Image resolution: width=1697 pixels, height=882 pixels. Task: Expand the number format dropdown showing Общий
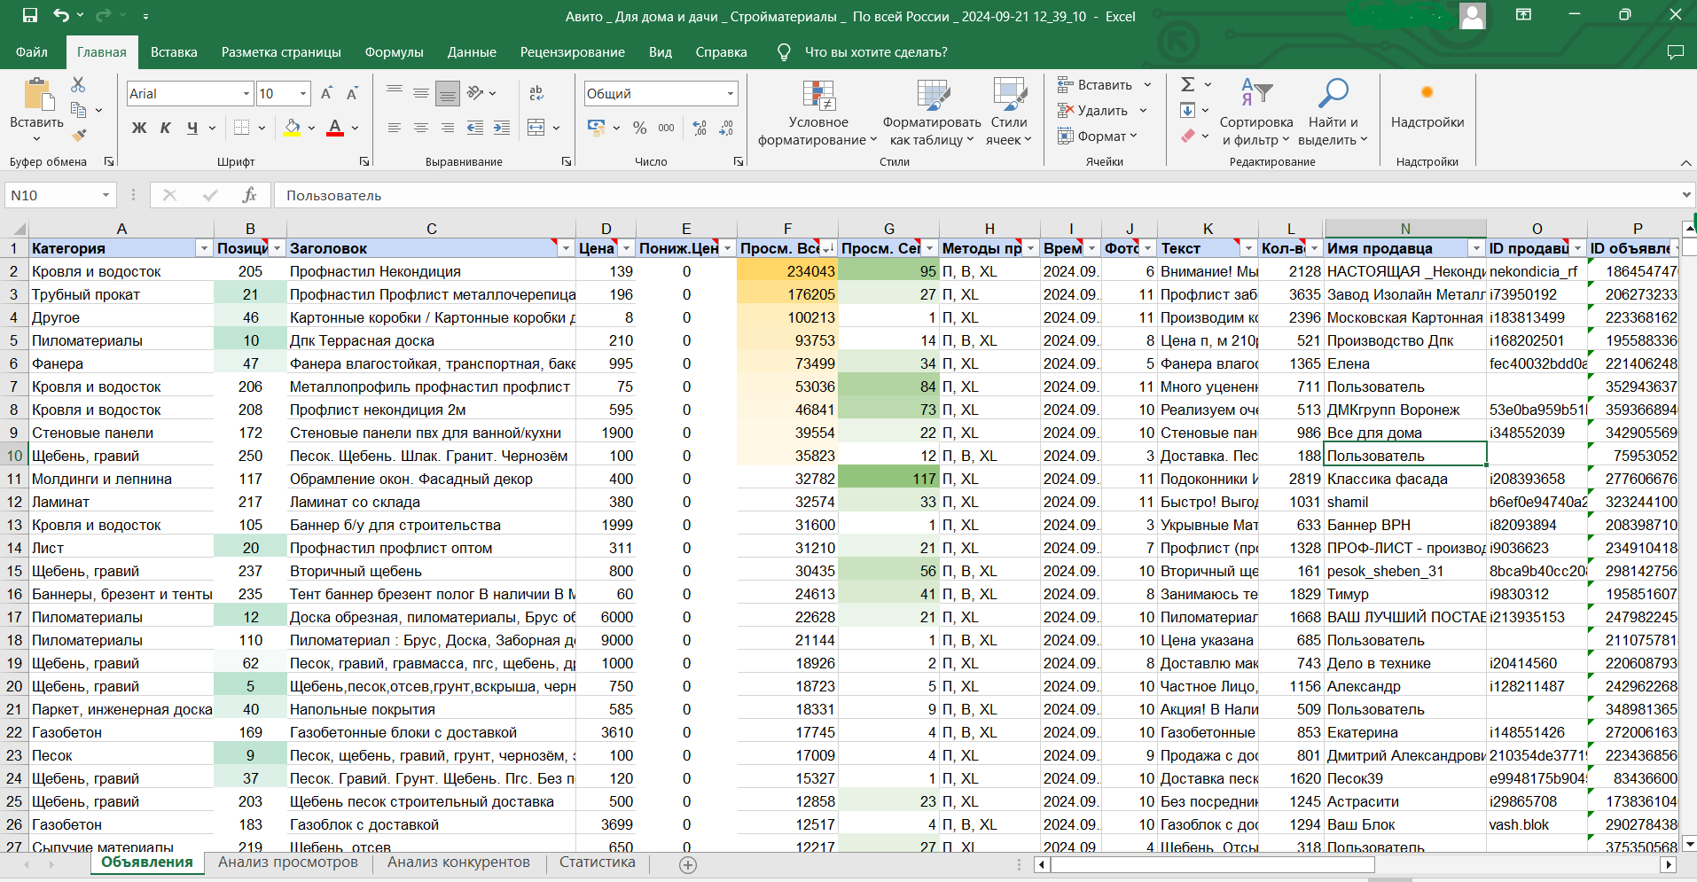point(731,94)
